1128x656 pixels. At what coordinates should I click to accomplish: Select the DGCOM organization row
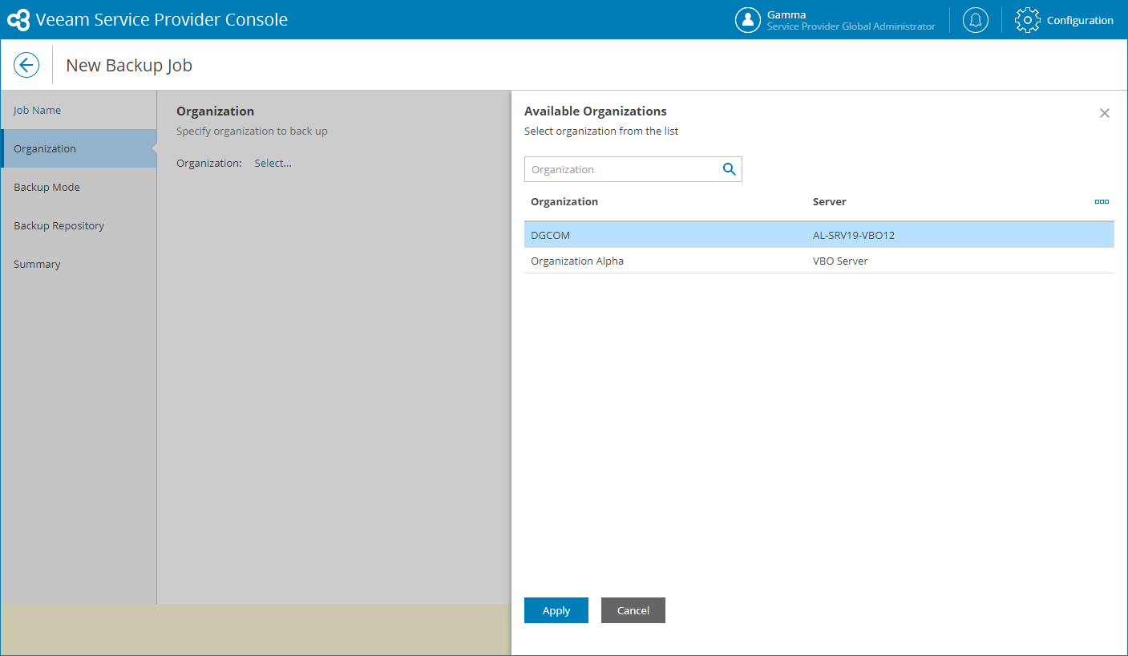(x=819, y=235)
